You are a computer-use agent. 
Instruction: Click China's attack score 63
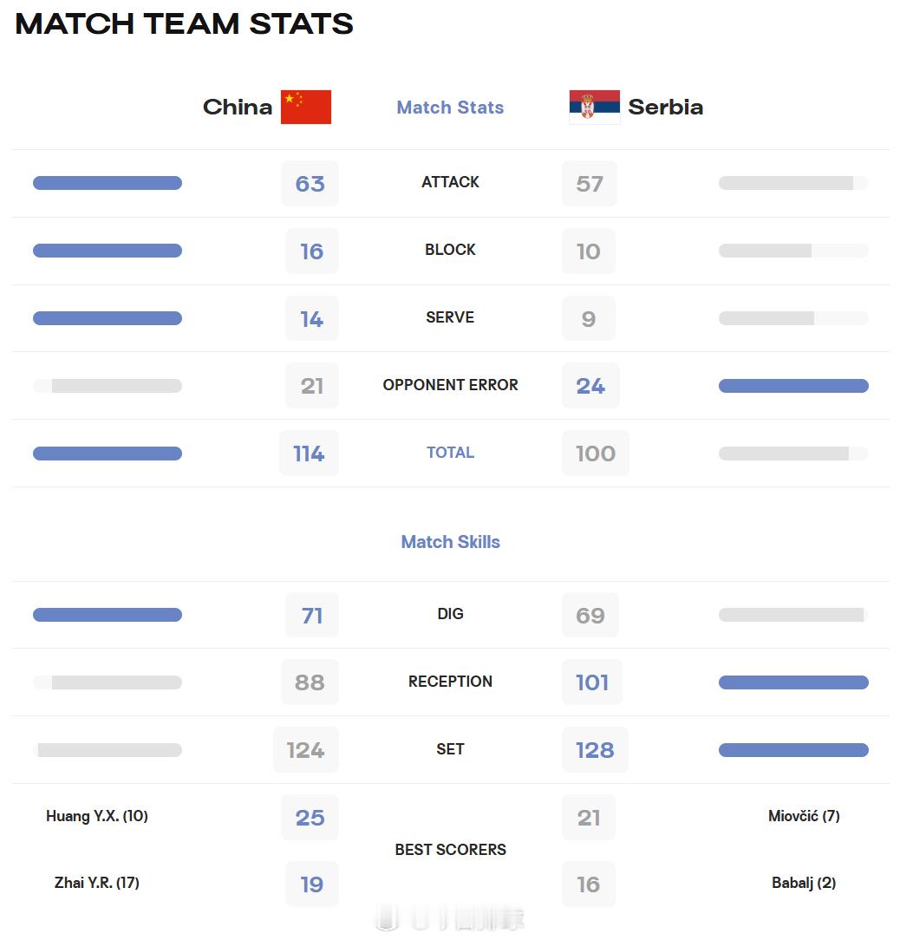point(310,184)
